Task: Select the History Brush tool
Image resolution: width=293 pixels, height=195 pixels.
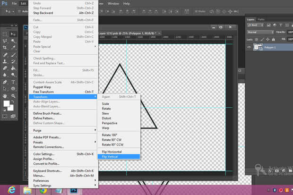Action: pos(13,61)
